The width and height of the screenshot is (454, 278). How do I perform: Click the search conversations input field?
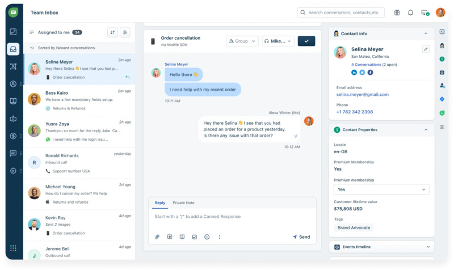tap(341, 12)
